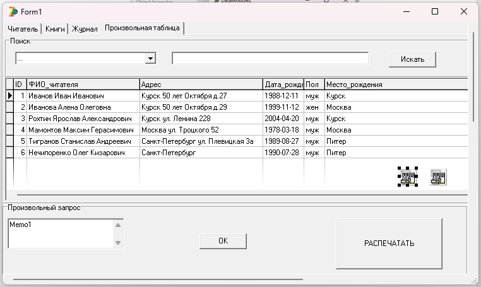Click into the search text input field
This screenshot has width=481, height=287.
click(x=270, y=58)
